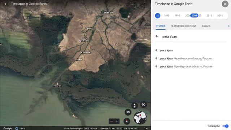Jump to year 2015 on timeline
231x130 pixels.
click(x=220, y=16)
